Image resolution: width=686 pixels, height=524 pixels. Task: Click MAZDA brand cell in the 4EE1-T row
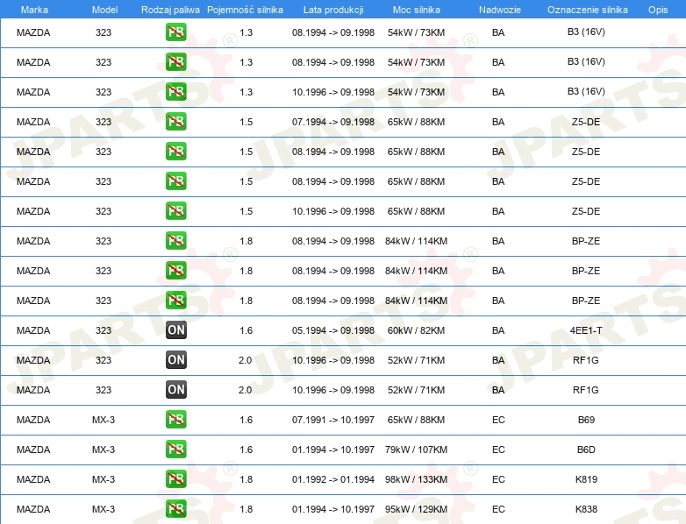coord(33,330)
